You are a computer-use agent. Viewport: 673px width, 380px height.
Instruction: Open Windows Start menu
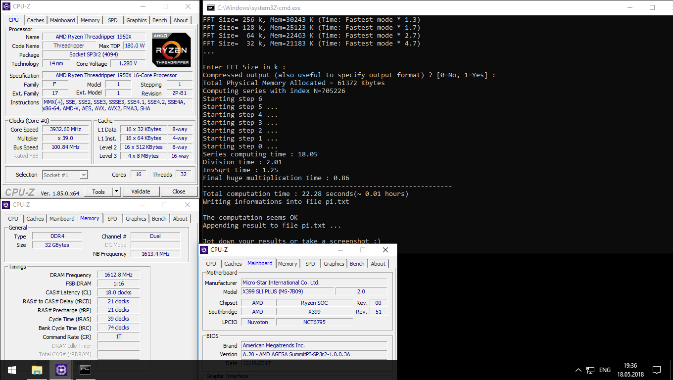pos(12,370)
